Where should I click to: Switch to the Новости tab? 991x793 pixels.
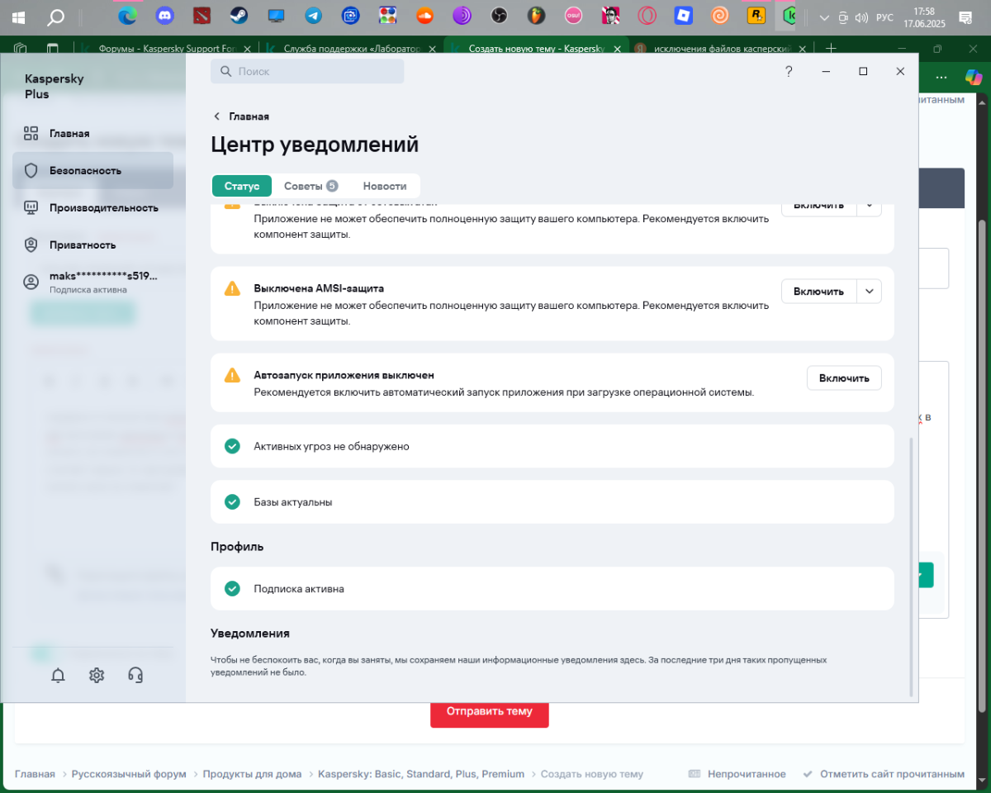tap(385, 186)
